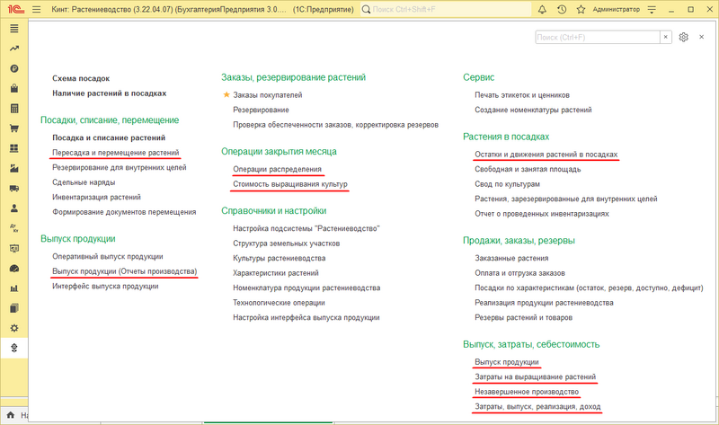Open Затраты, выпуск, реализация, доход report

click(537, 407)
